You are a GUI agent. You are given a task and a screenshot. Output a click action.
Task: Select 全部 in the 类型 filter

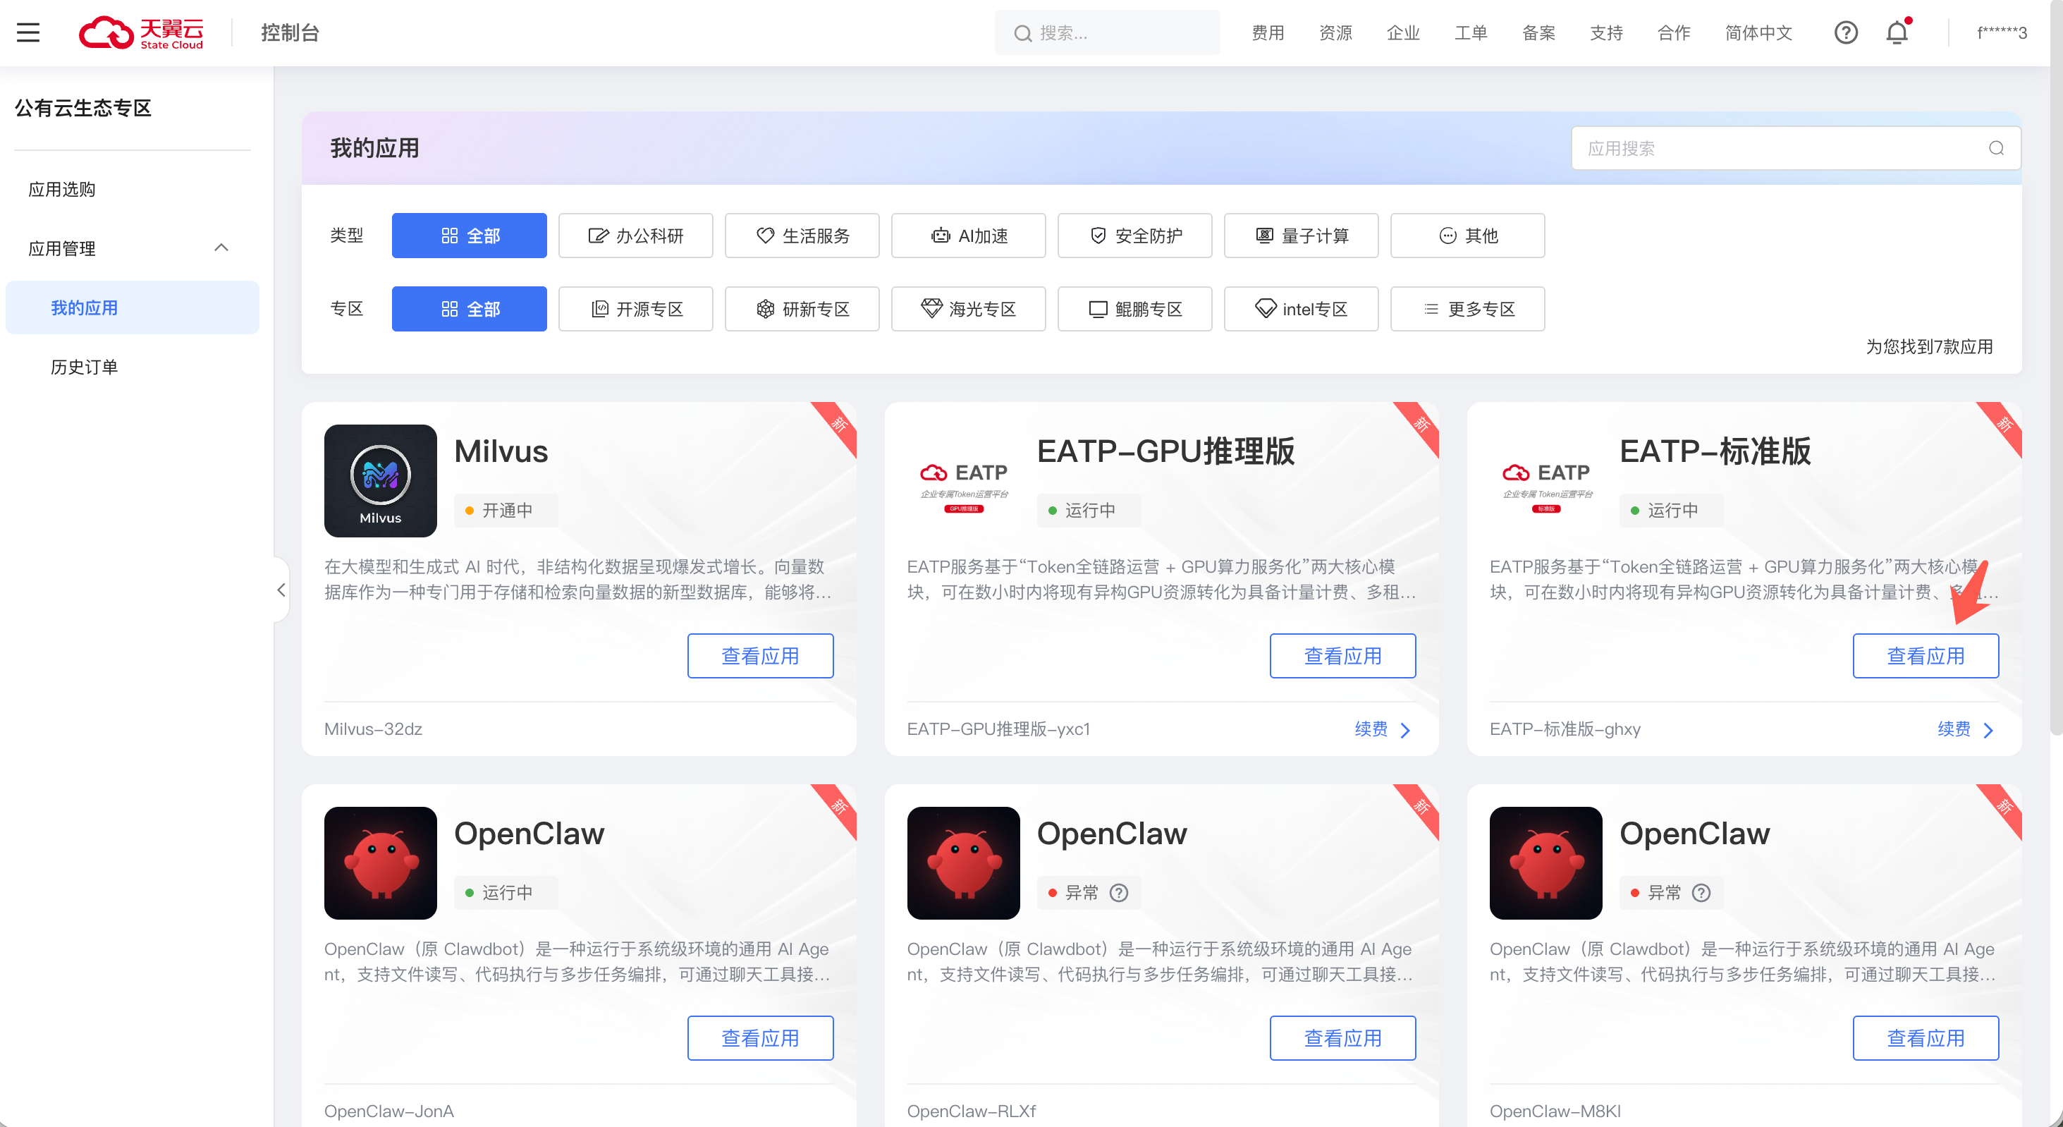(x=470, y=236)
